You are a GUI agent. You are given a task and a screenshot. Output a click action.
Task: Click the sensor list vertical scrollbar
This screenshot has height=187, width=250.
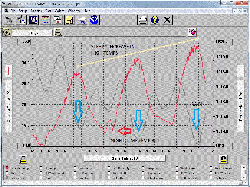tap(244, 172)
